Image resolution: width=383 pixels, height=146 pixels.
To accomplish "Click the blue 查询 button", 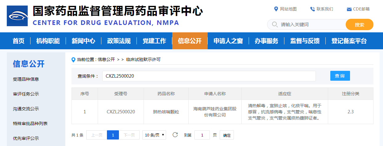I will click(x=340, y=76).
